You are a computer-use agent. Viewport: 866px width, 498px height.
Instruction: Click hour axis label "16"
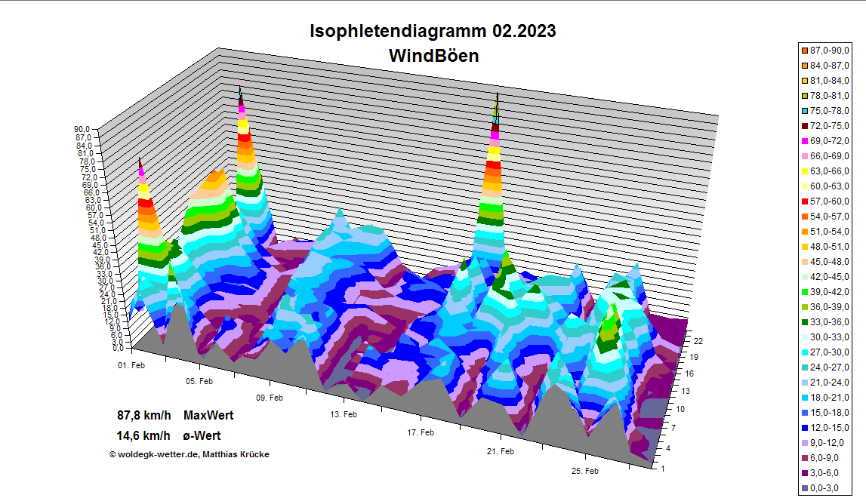(x=689, y=373)
